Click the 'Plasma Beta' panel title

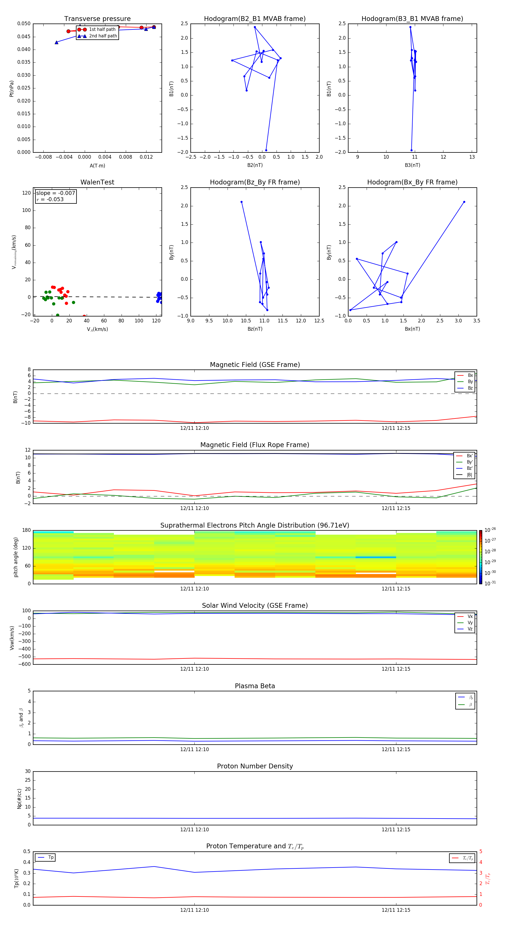click(x=255, y=686)
